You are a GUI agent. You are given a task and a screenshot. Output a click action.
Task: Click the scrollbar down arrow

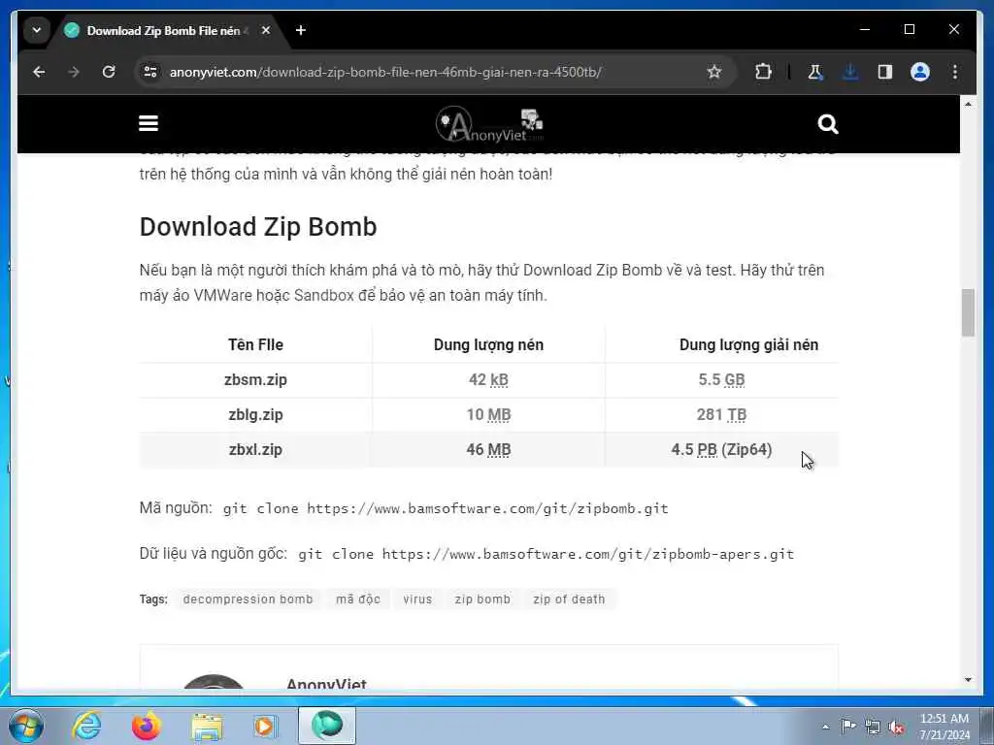click(968, 680)
